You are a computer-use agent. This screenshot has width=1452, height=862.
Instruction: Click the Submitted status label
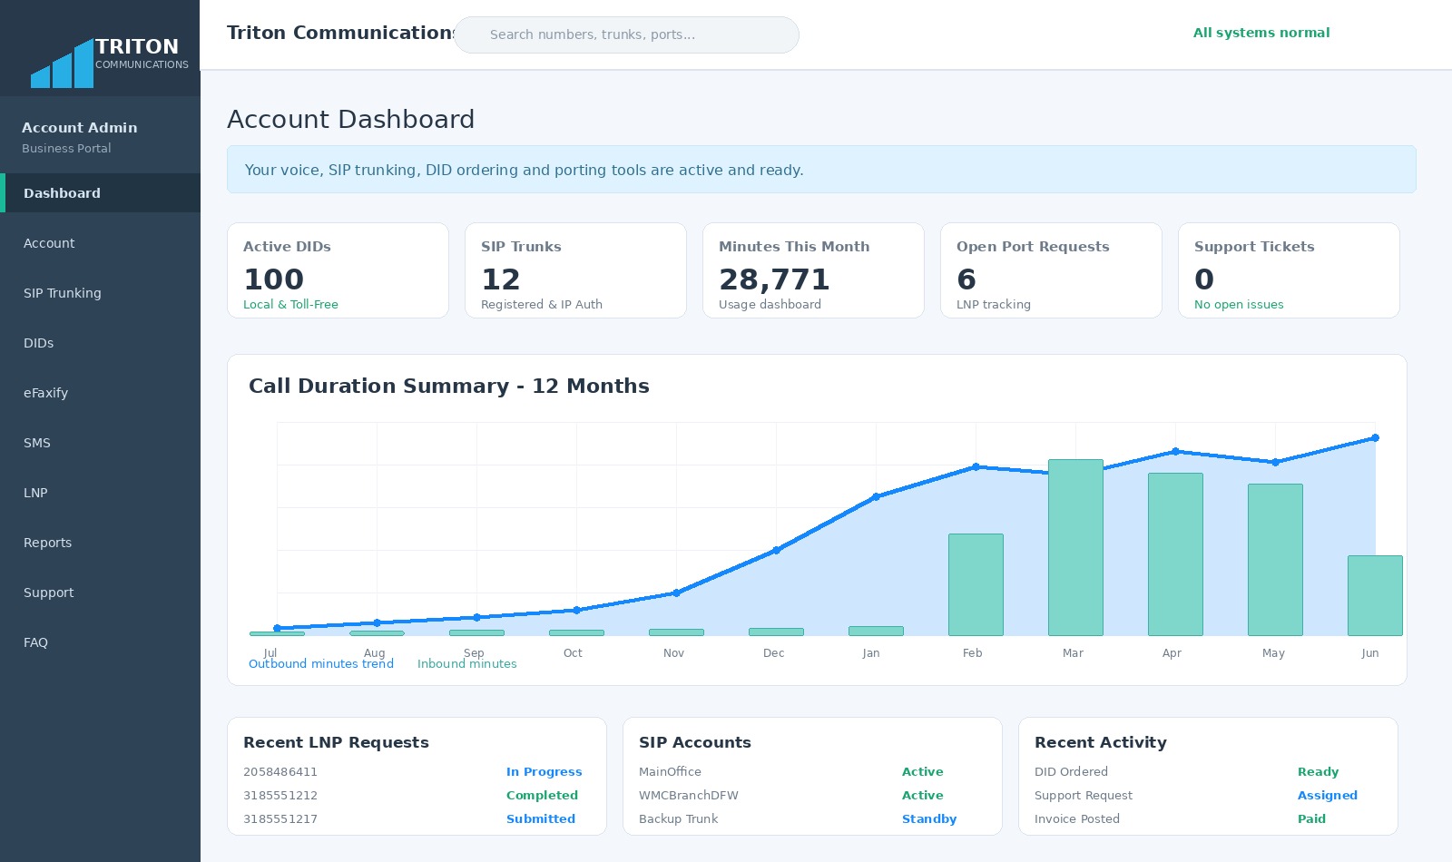point(541,819)
